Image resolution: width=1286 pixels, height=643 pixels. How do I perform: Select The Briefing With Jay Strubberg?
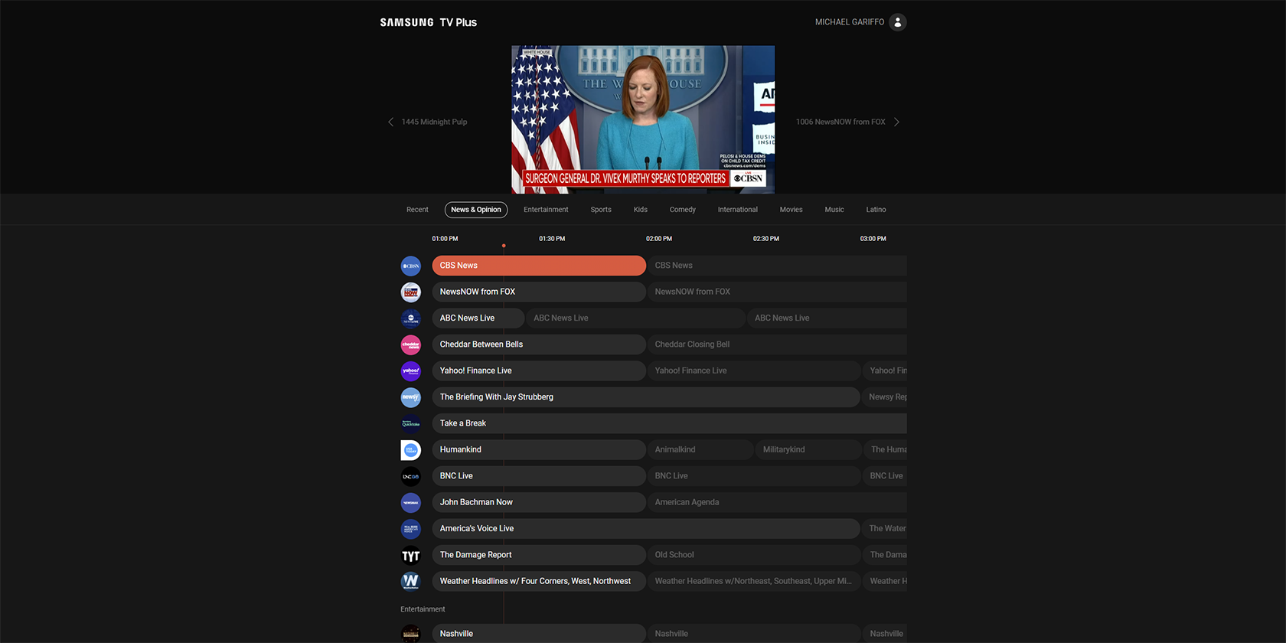[646, 397]
